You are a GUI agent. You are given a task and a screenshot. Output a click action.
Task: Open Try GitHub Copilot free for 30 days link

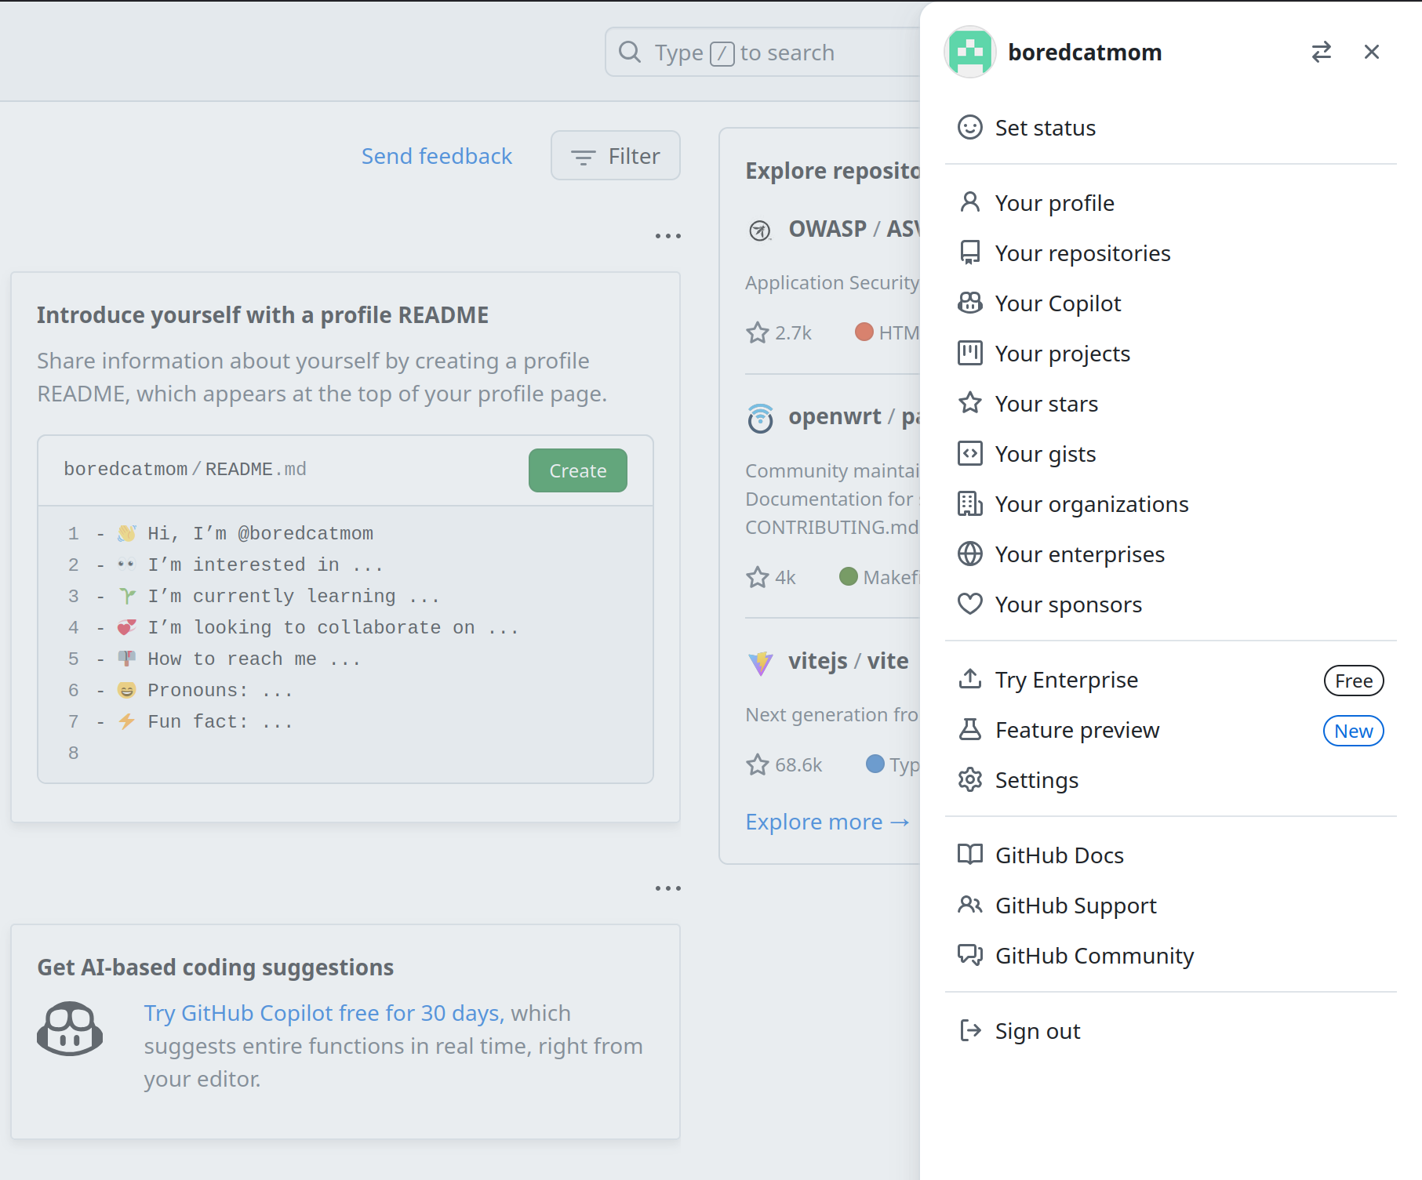[324, 1013]
